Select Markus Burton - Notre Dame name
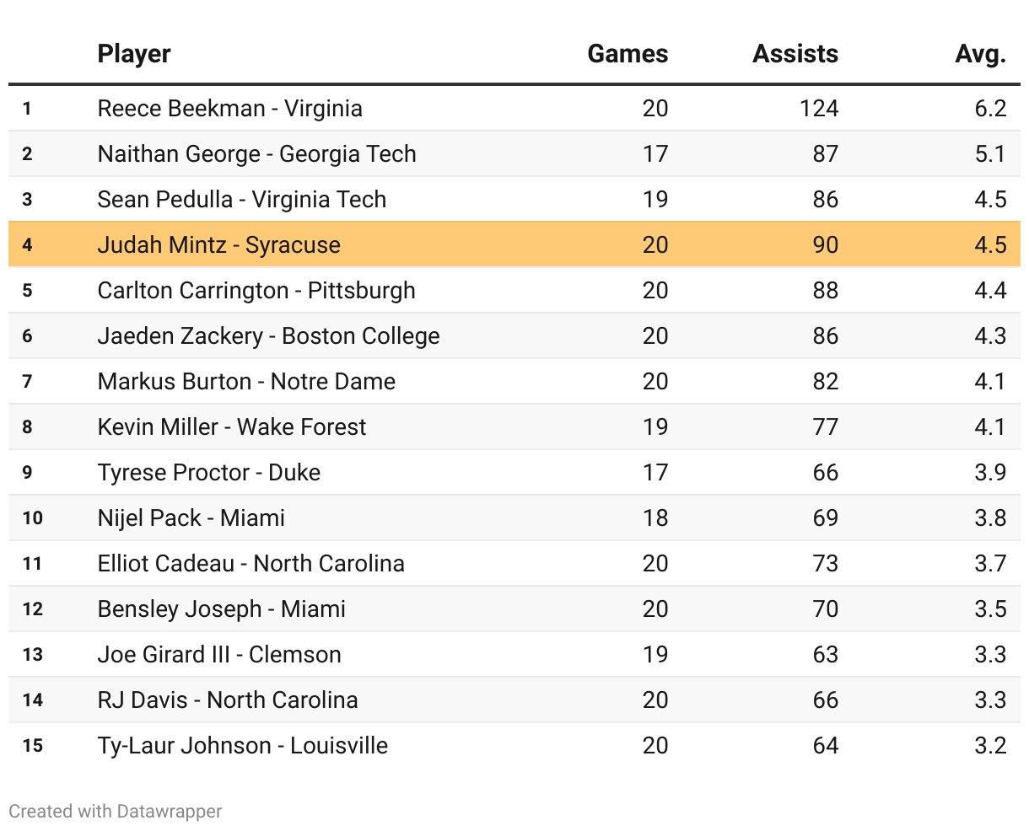 click(246, 382)
